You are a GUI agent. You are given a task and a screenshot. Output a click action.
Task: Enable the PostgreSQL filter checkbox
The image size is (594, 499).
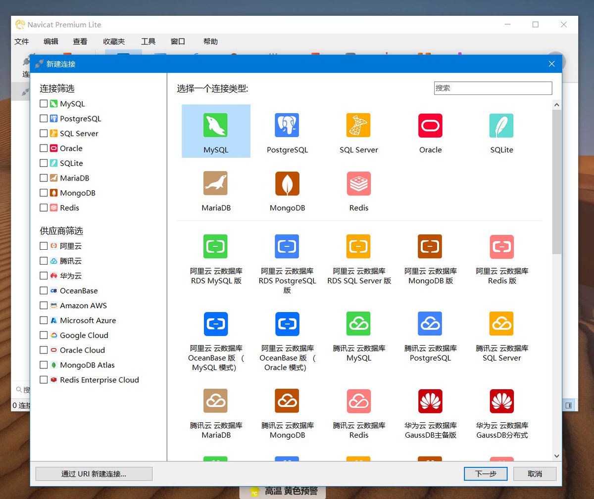(44, 119)
